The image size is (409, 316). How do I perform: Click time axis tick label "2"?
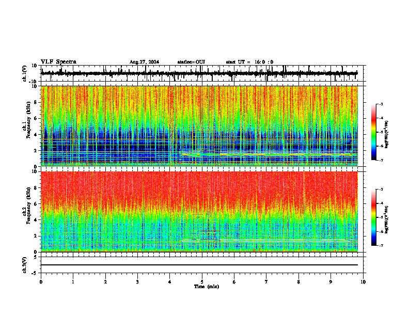(105, 282)
